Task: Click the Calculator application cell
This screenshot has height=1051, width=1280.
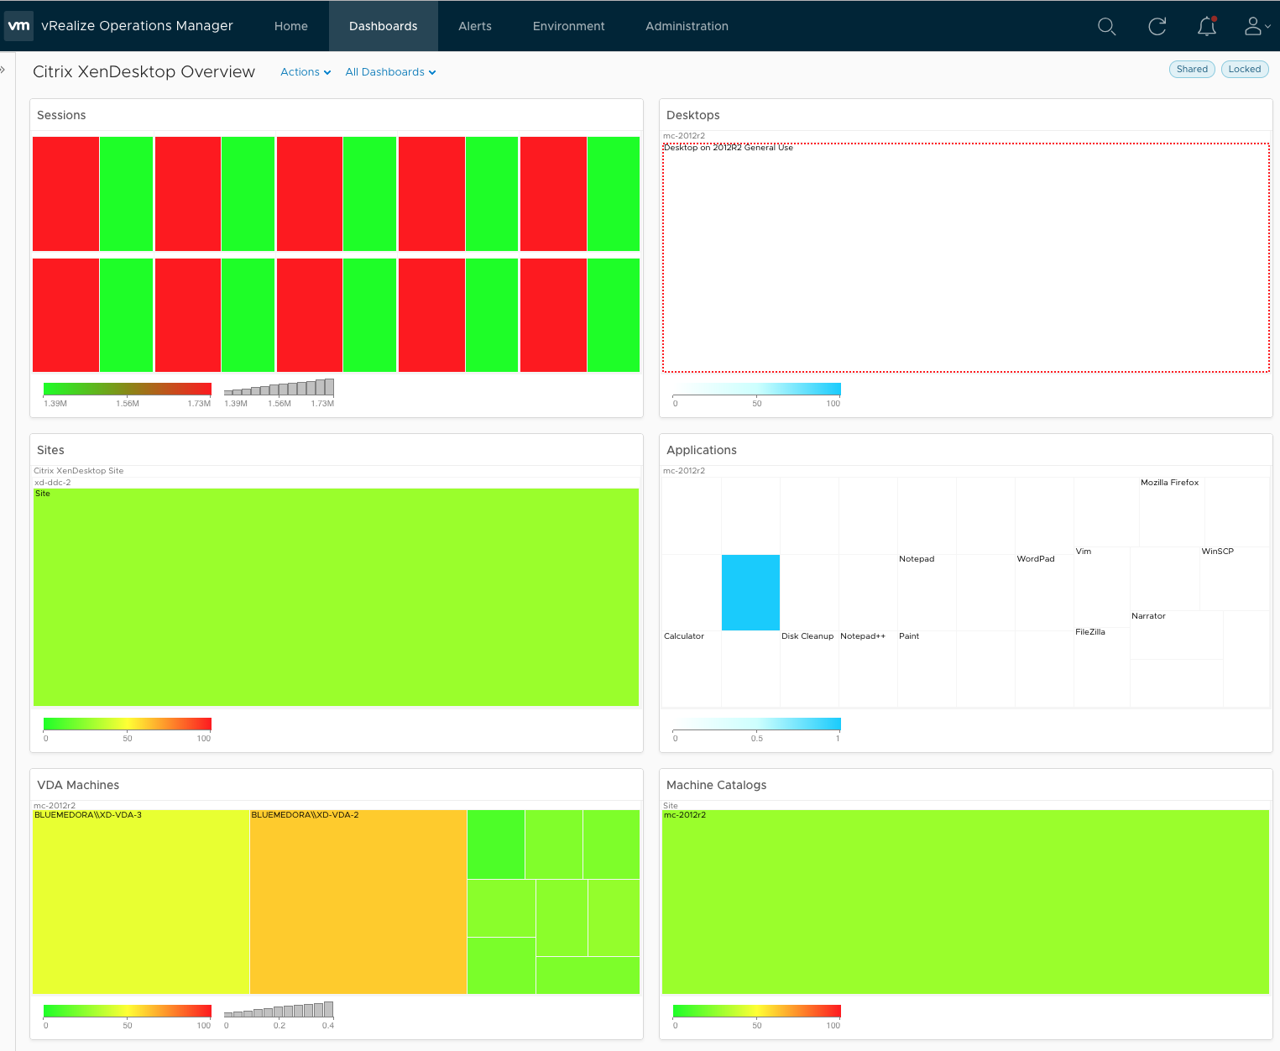Action: coord(692,669)
